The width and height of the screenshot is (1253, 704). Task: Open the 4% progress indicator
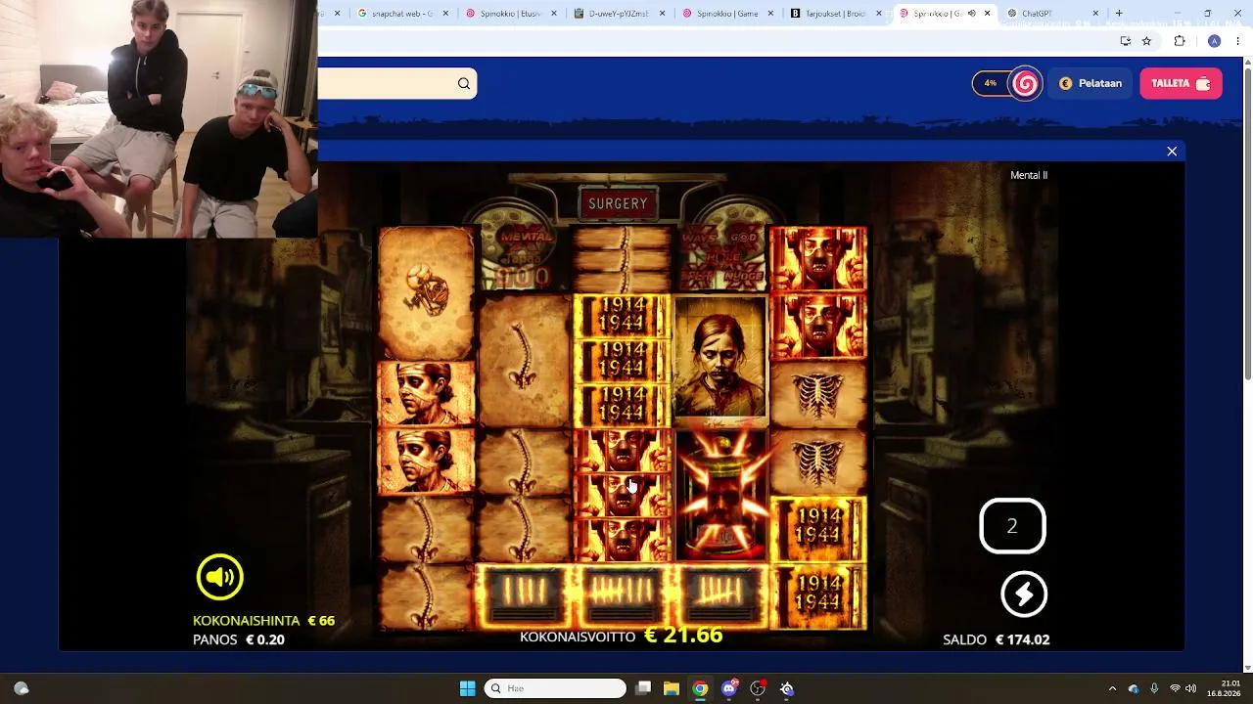pyautogui.click(x=991, y=83)
